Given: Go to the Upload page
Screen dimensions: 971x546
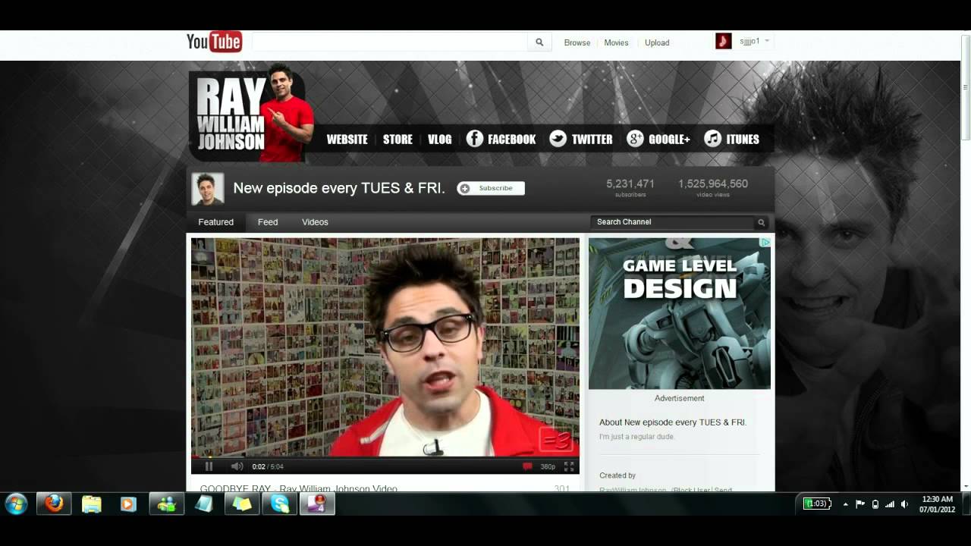Looking at the screenshot, I should click(x=657, y=42).
